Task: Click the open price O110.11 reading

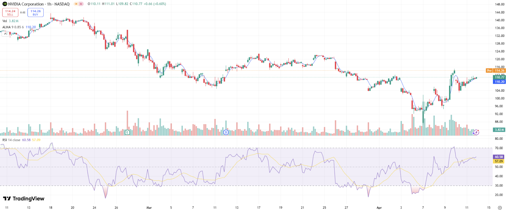Action: coord(94,4)
